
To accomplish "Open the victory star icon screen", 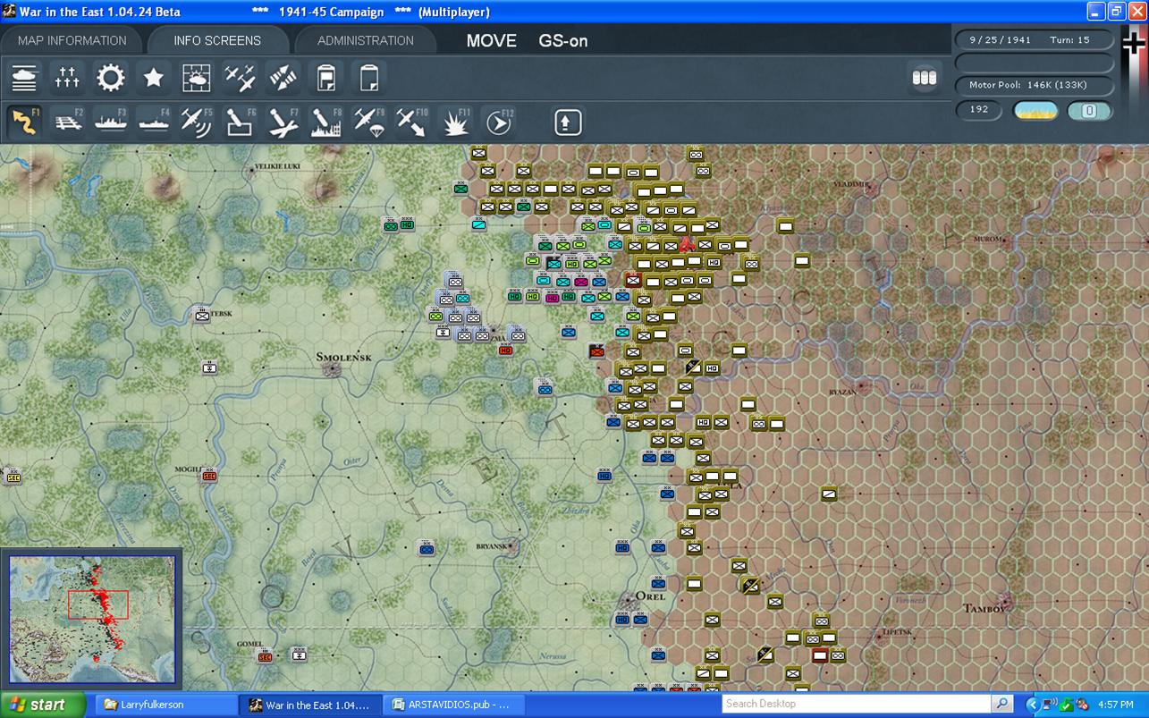I will click(154, 78).
